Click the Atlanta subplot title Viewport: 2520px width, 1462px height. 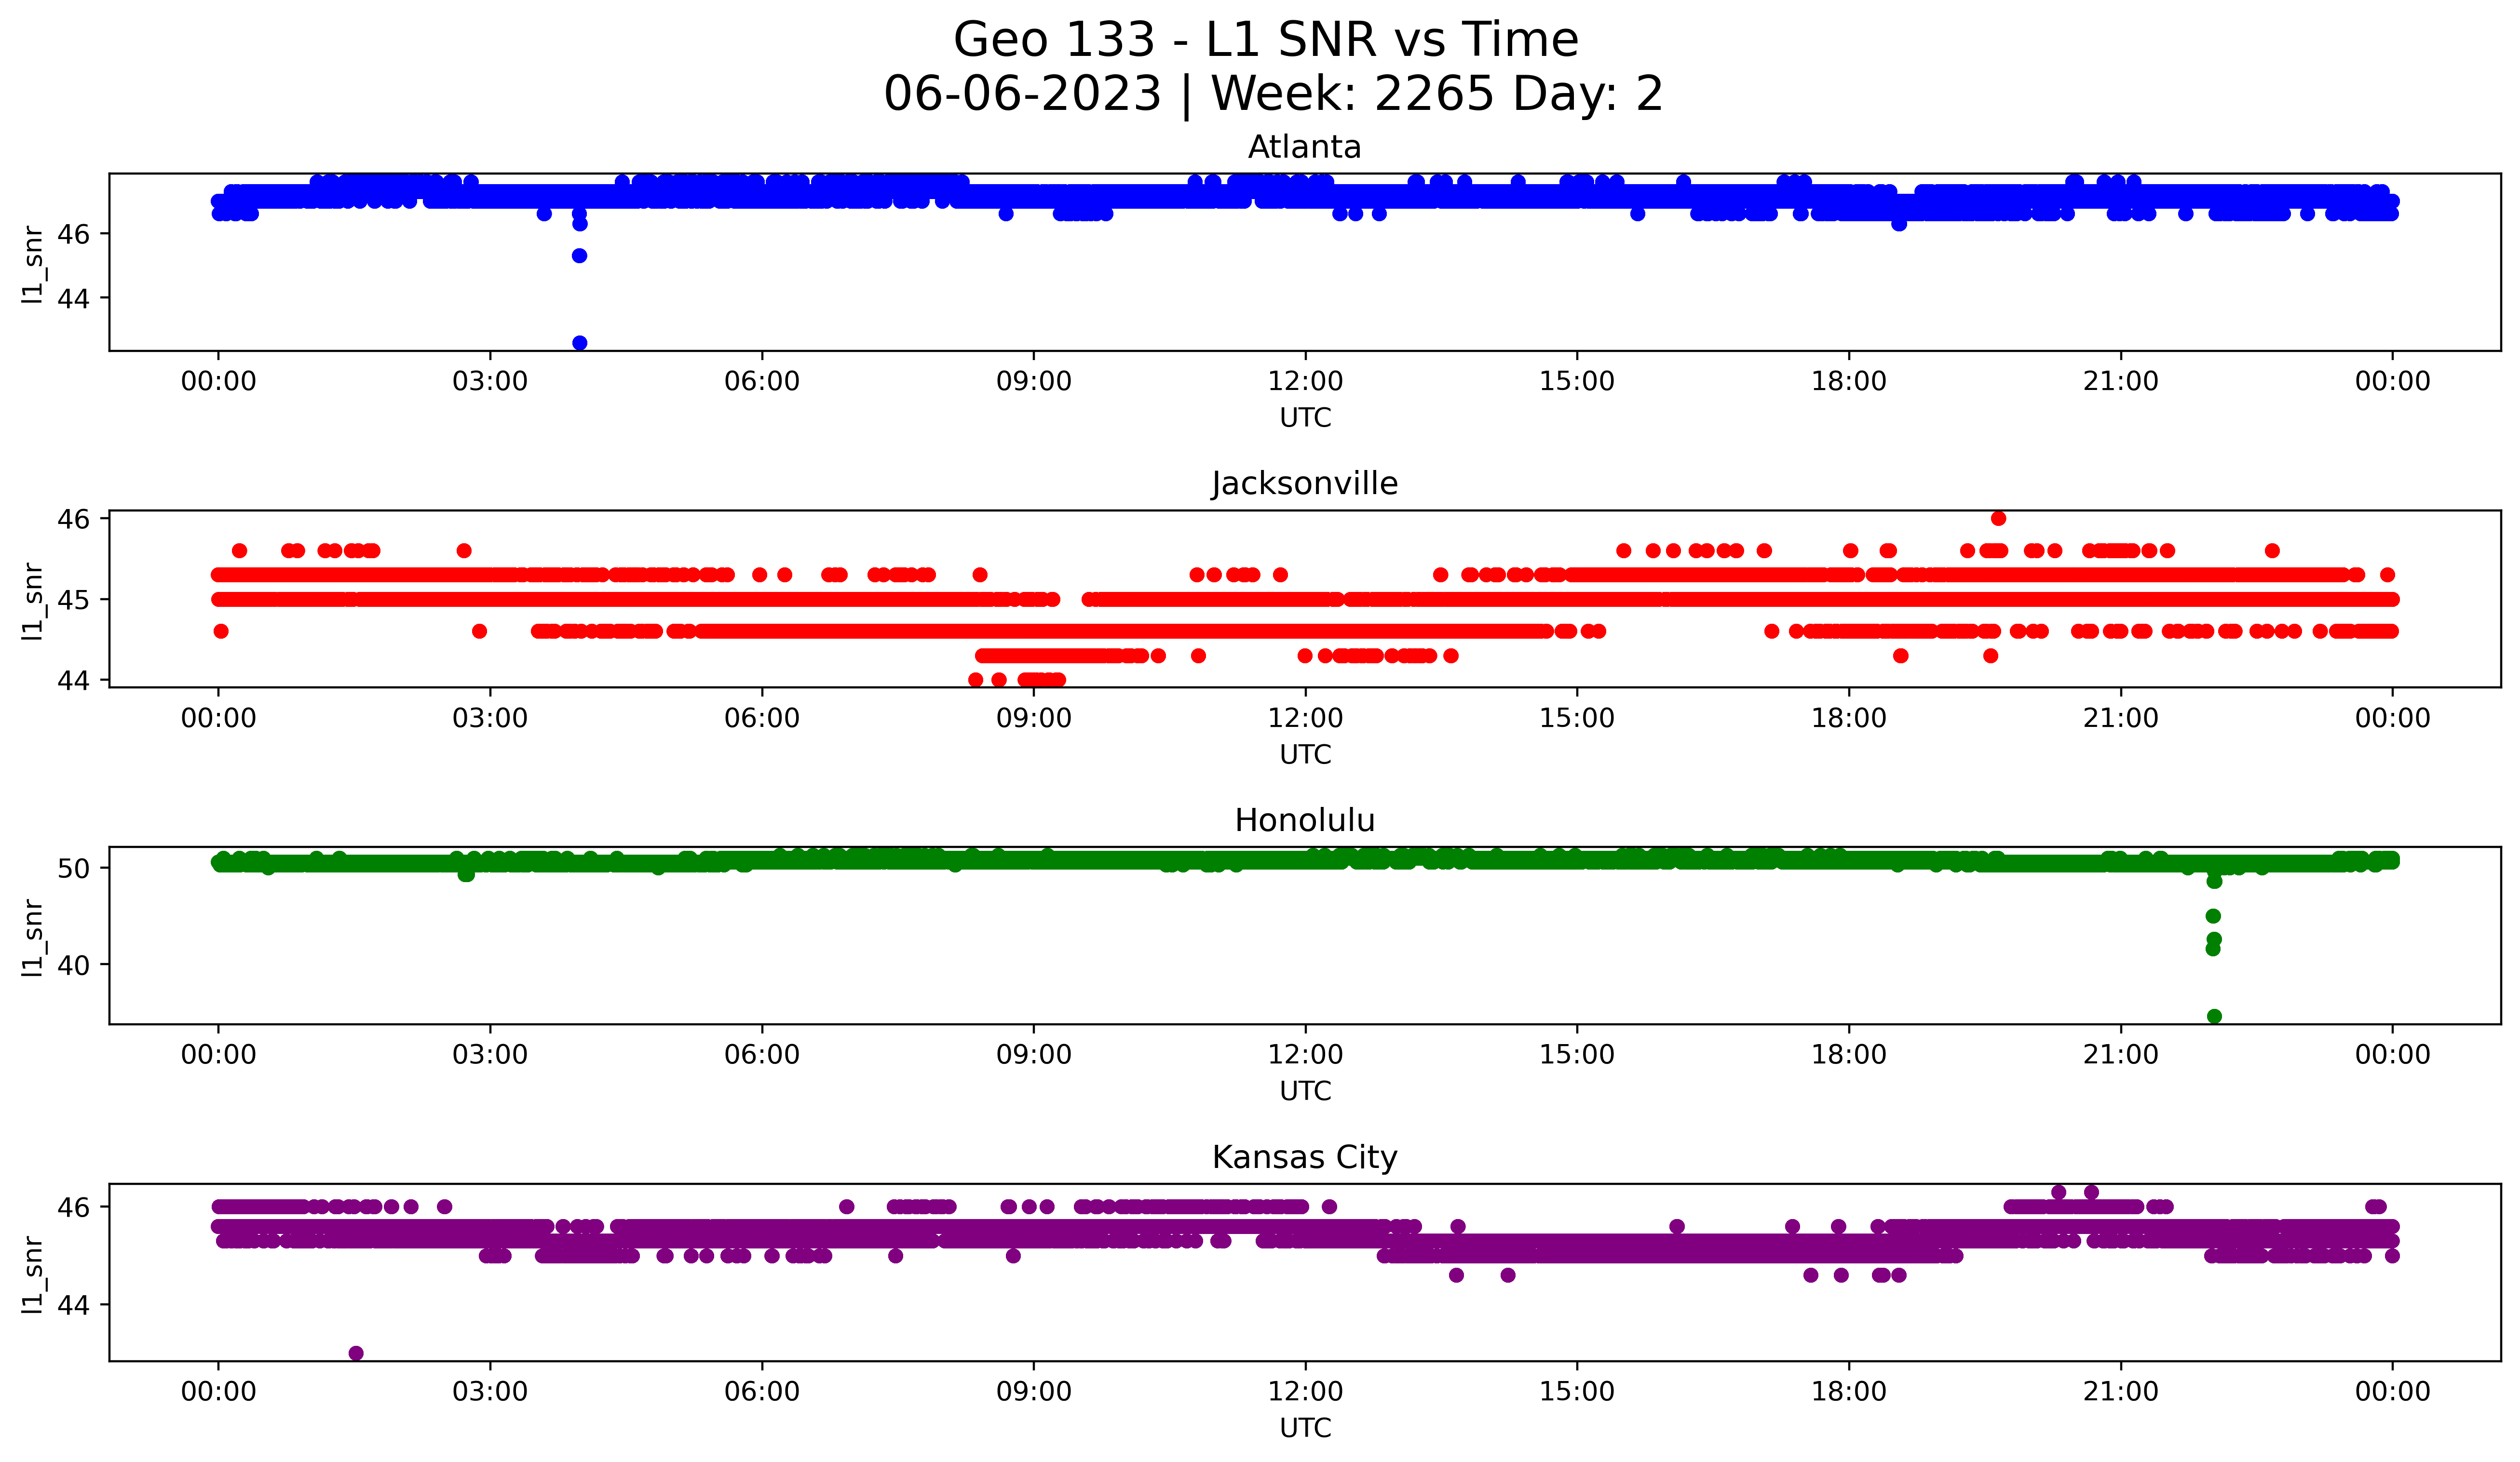coord(1304,148)
